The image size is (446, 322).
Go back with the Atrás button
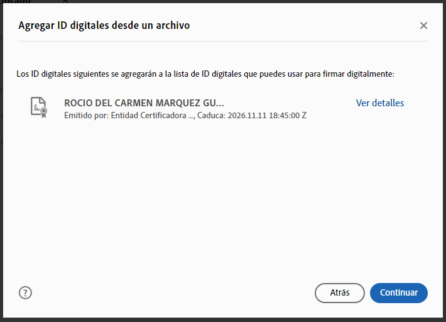339,292
